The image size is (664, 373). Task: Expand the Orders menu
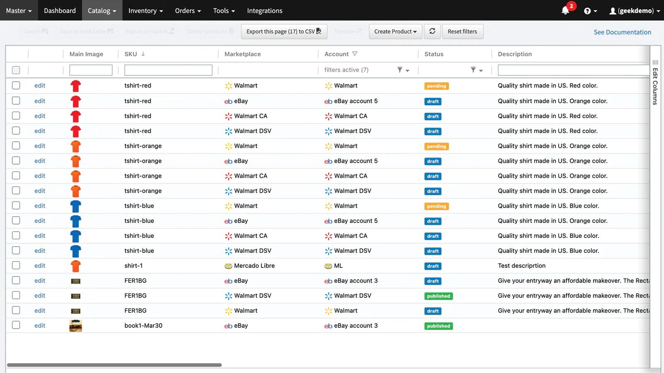(188, 11)
